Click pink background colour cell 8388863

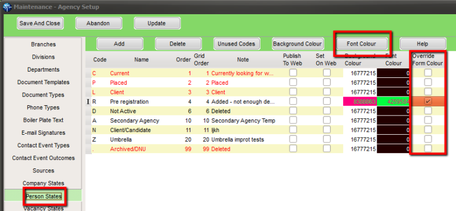click(360, 102)
